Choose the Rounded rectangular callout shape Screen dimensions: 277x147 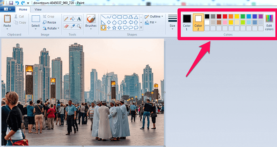click(125, 28)
